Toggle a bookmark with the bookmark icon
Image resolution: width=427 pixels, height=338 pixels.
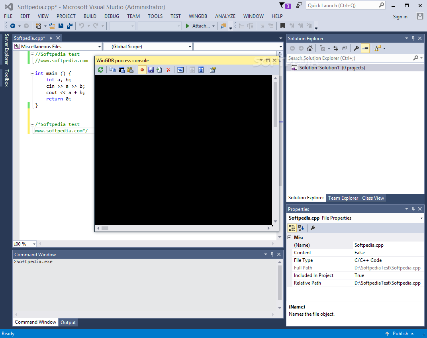pos(283,26)
